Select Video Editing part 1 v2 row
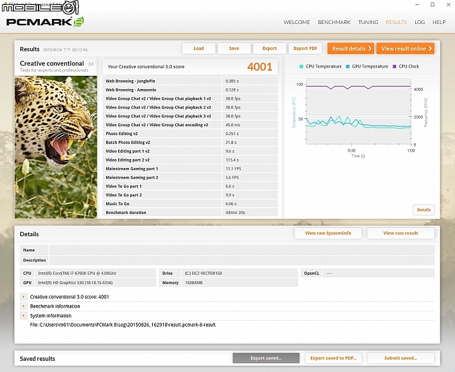Screen dimensions: 455x372 coord(190,151)
